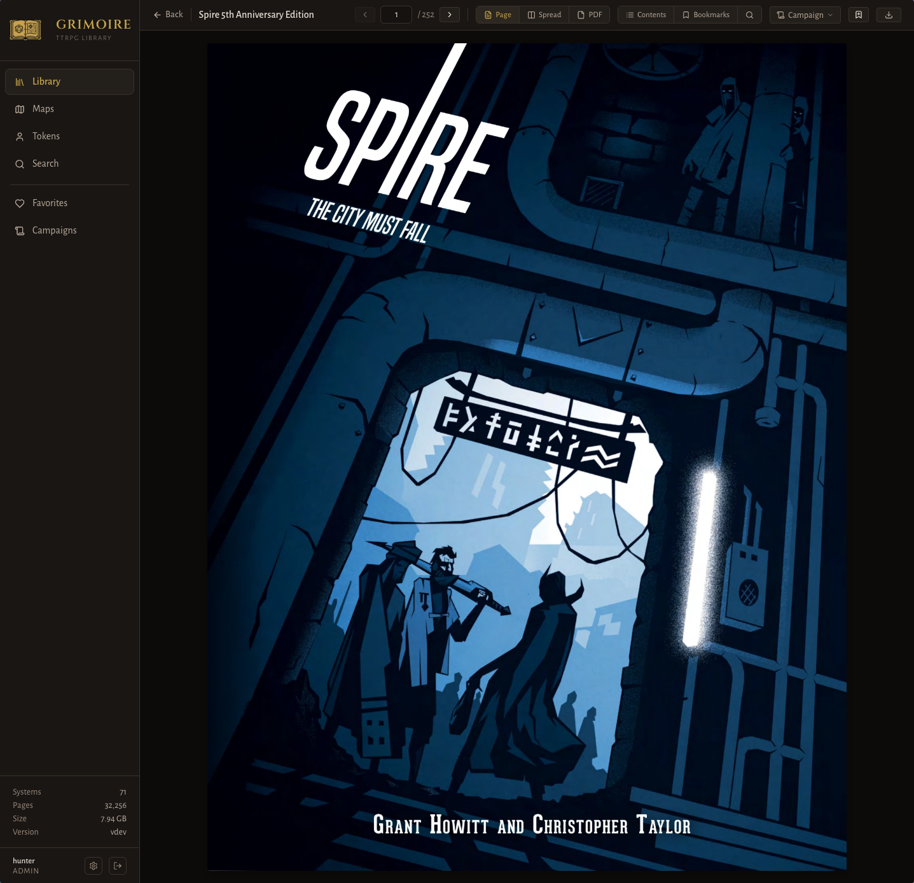
Task: Click the Version value 'vdev'
Action: pos(118,832)
